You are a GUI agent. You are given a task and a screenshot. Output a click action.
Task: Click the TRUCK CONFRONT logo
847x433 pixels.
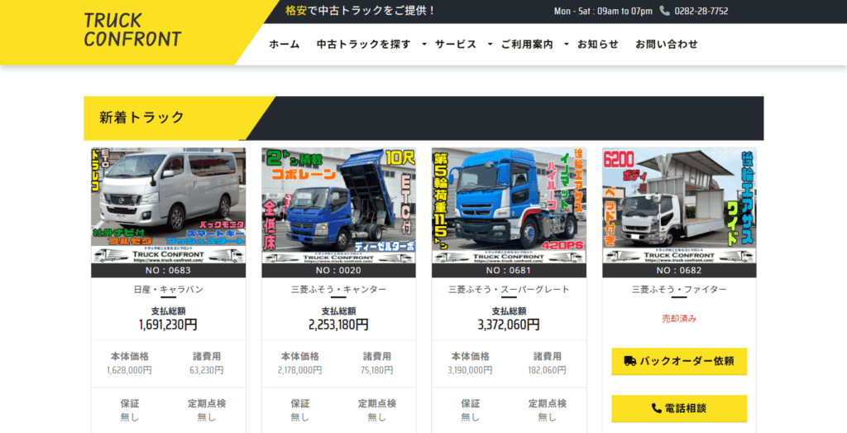coord(133,30)
